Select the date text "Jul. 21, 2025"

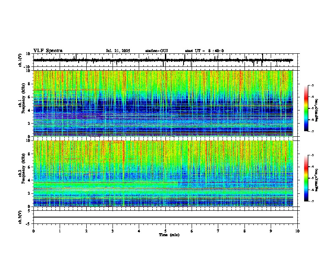[x=118, y=51]
